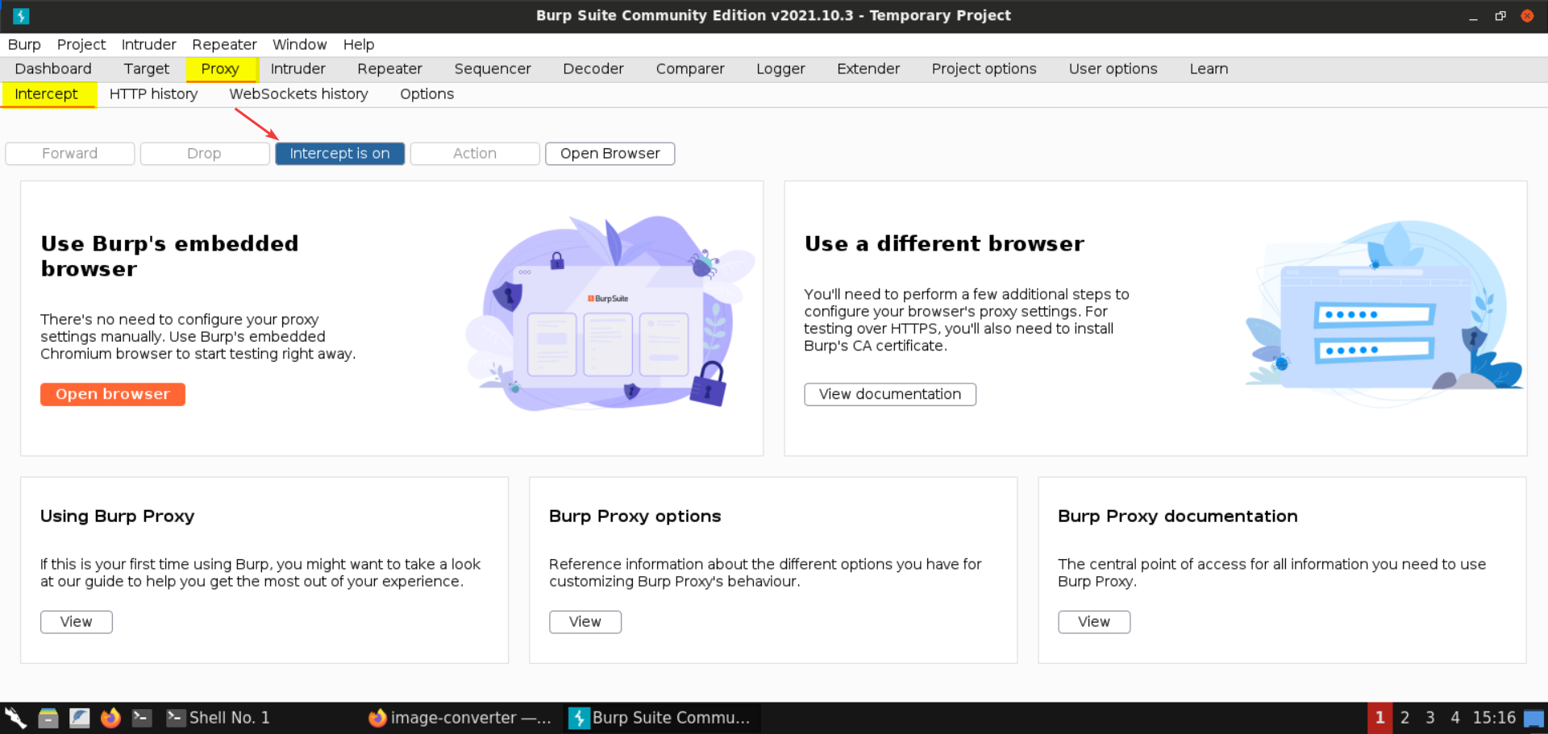Click the 'Use a different browser' heading
The width and height of the screenshot is (1548, 734).
coord(944,243)
